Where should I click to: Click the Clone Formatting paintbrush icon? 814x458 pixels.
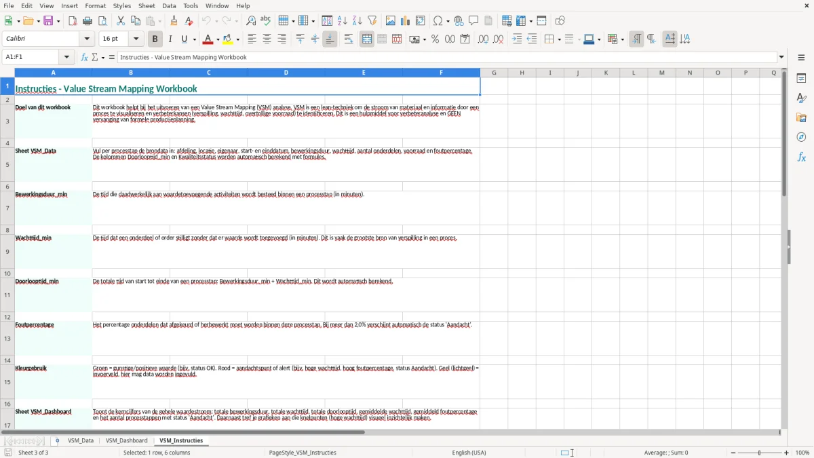(174, 21)
